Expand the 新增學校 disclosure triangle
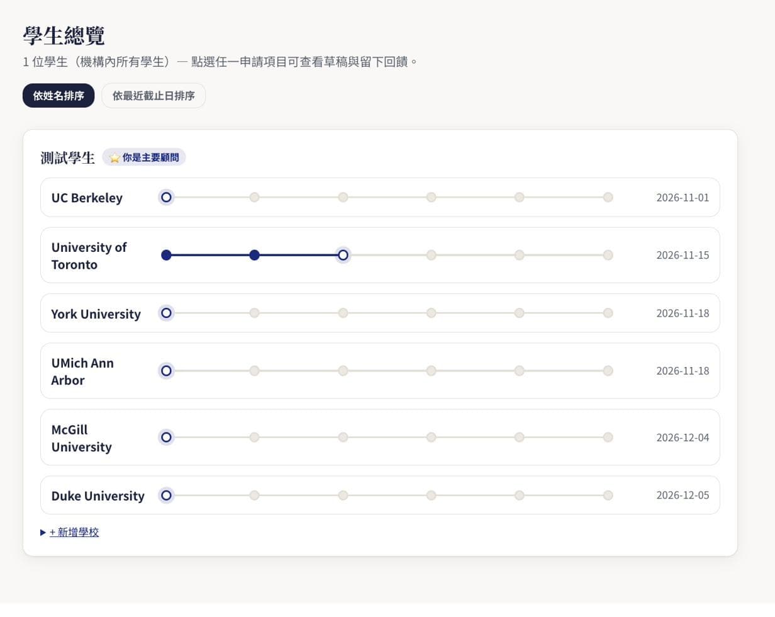The width and height of the screenshot is (775, 617). pyautogui.click(x=43, y=533)
